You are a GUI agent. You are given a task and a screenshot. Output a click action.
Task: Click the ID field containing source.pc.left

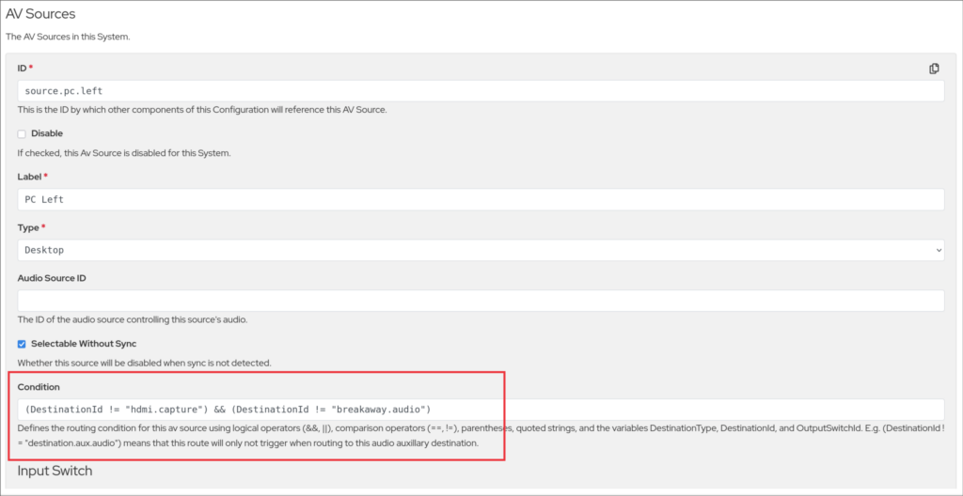pyautogui.click(x=481, y=91)
